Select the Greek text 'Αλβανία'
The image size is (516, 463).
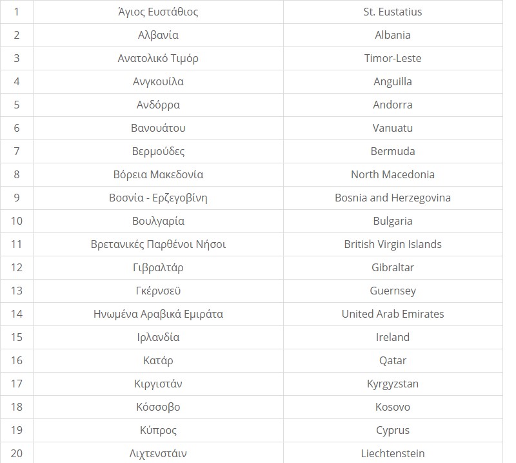pos(158,35)
